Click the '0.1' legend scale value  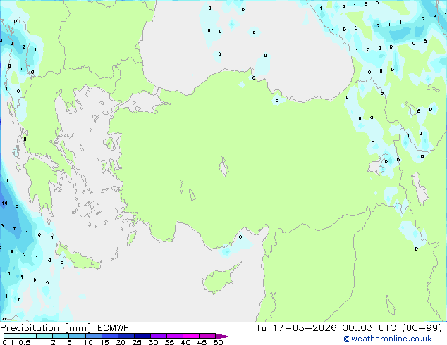(x=8, y=342)
